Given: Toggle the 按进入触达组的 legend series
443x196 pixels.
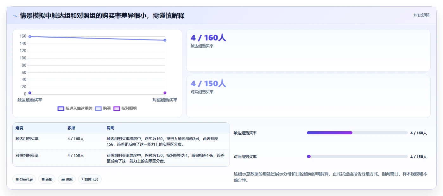Looking at the screenshot, I should (75, 108).
